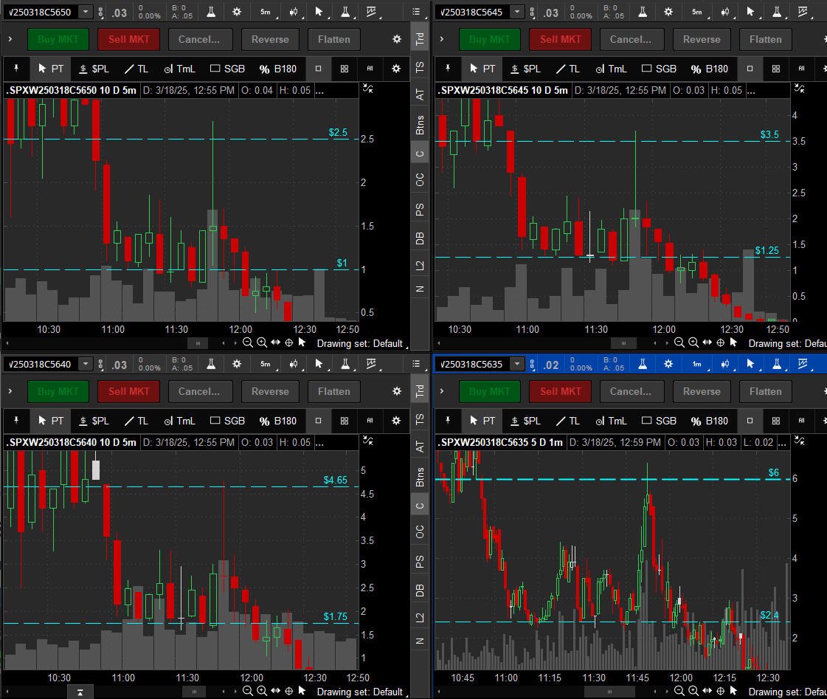Click Flatten on the C5650 panel

click(334, 39)
